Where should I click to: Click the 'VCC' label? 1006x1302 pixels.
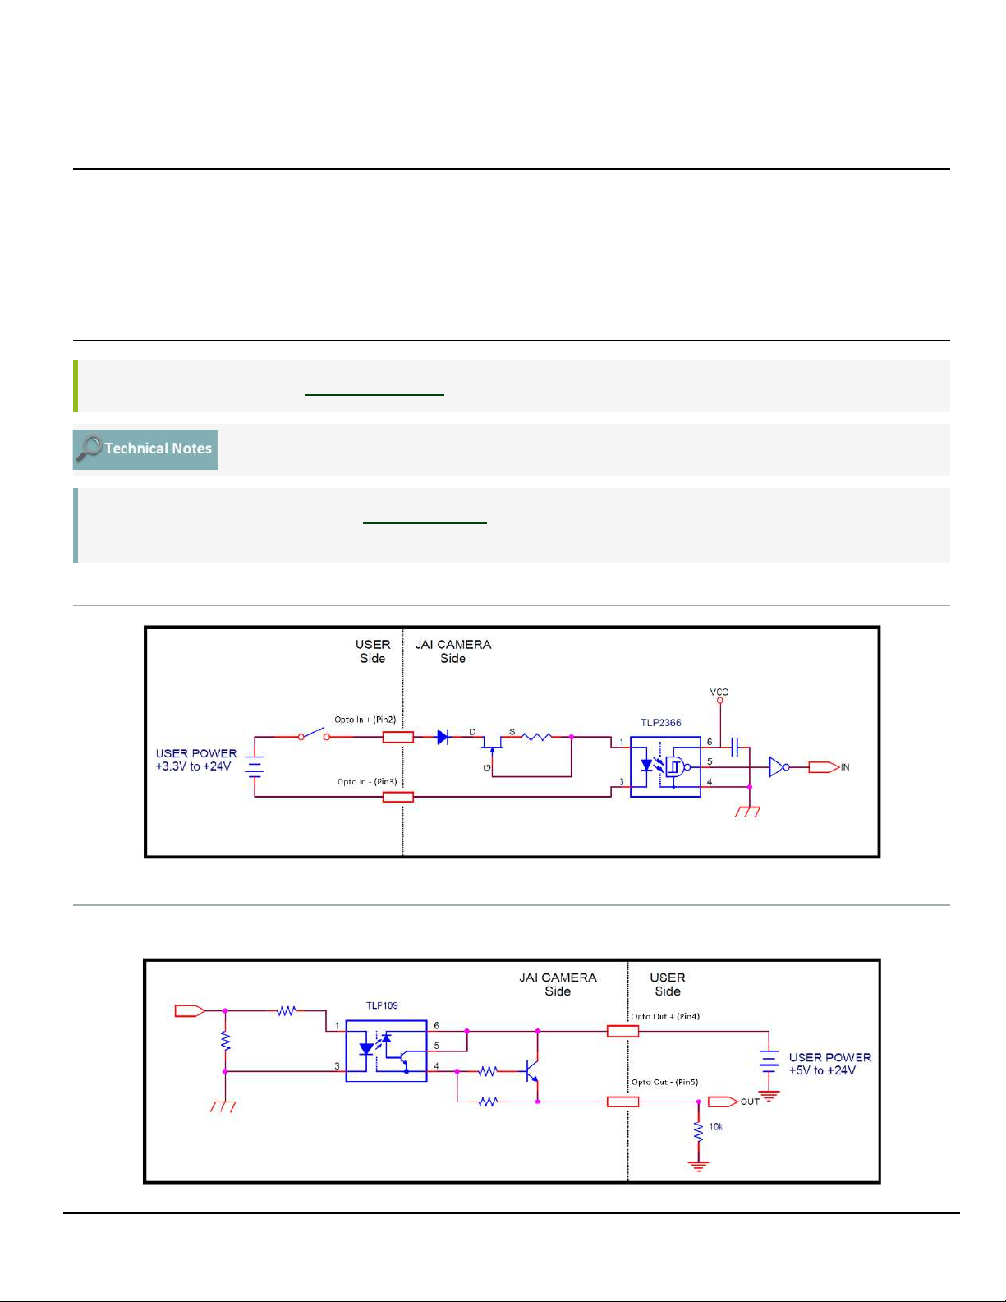click(719, 692)
